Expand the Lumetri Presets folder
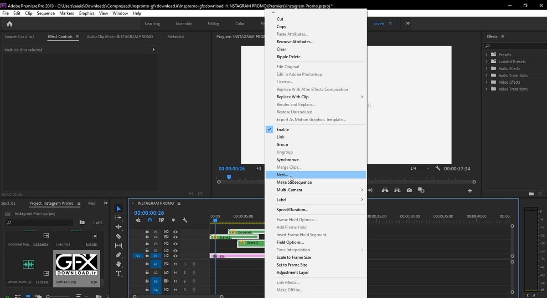The width and height of the screenshot is (547, 298). (486, 61)
